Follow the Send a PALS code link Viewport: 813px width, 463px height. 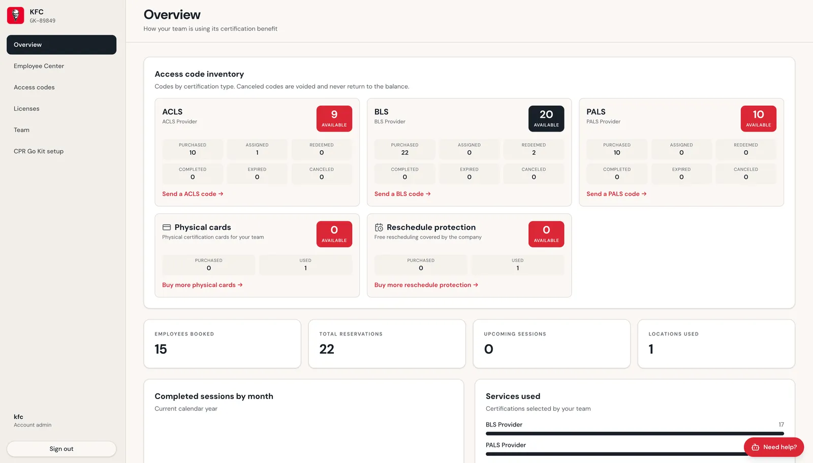tap(616, 194)
